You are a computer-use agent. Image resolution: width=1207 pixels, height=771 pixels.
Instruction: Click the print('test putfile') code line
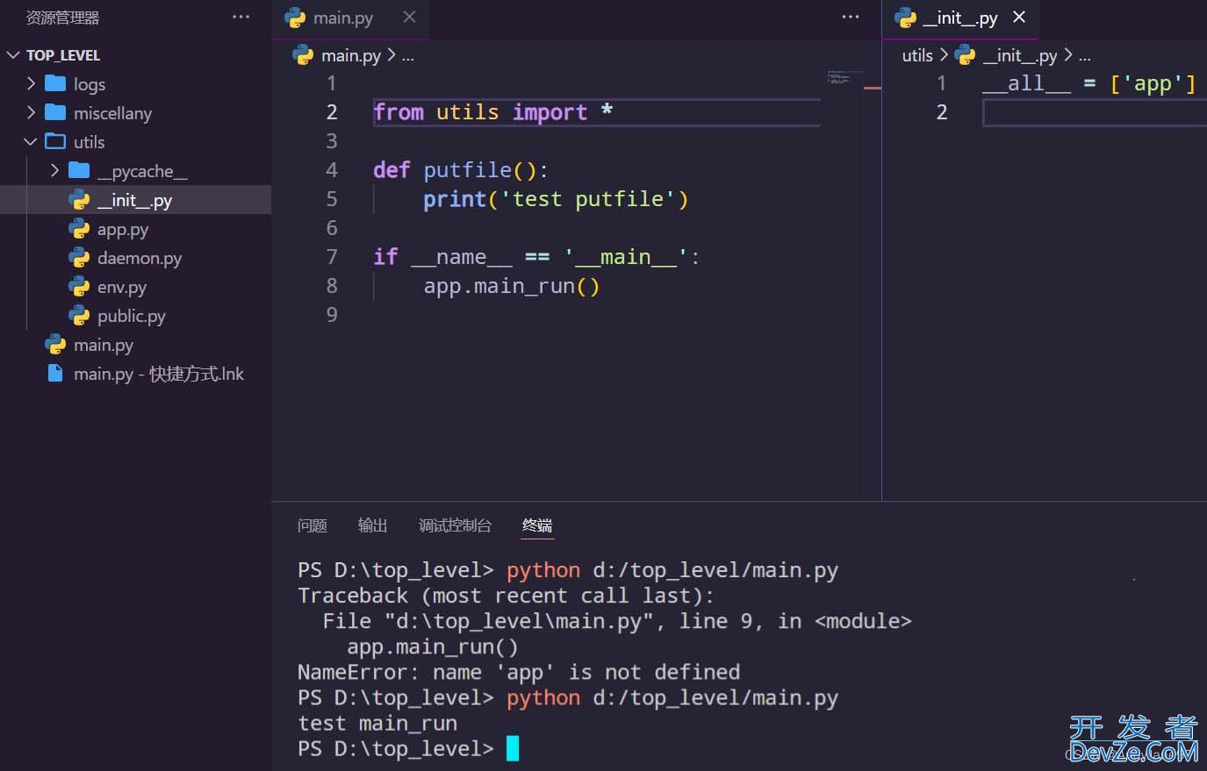556,199
